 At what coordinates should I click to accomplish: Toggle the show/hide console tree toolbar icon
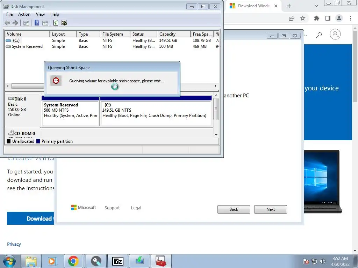coord(26,23)
